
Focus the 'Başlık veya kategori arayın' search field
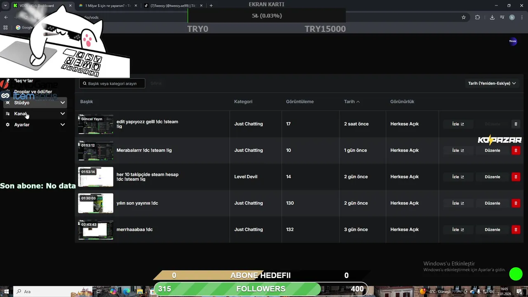click(x=112, y=83)
